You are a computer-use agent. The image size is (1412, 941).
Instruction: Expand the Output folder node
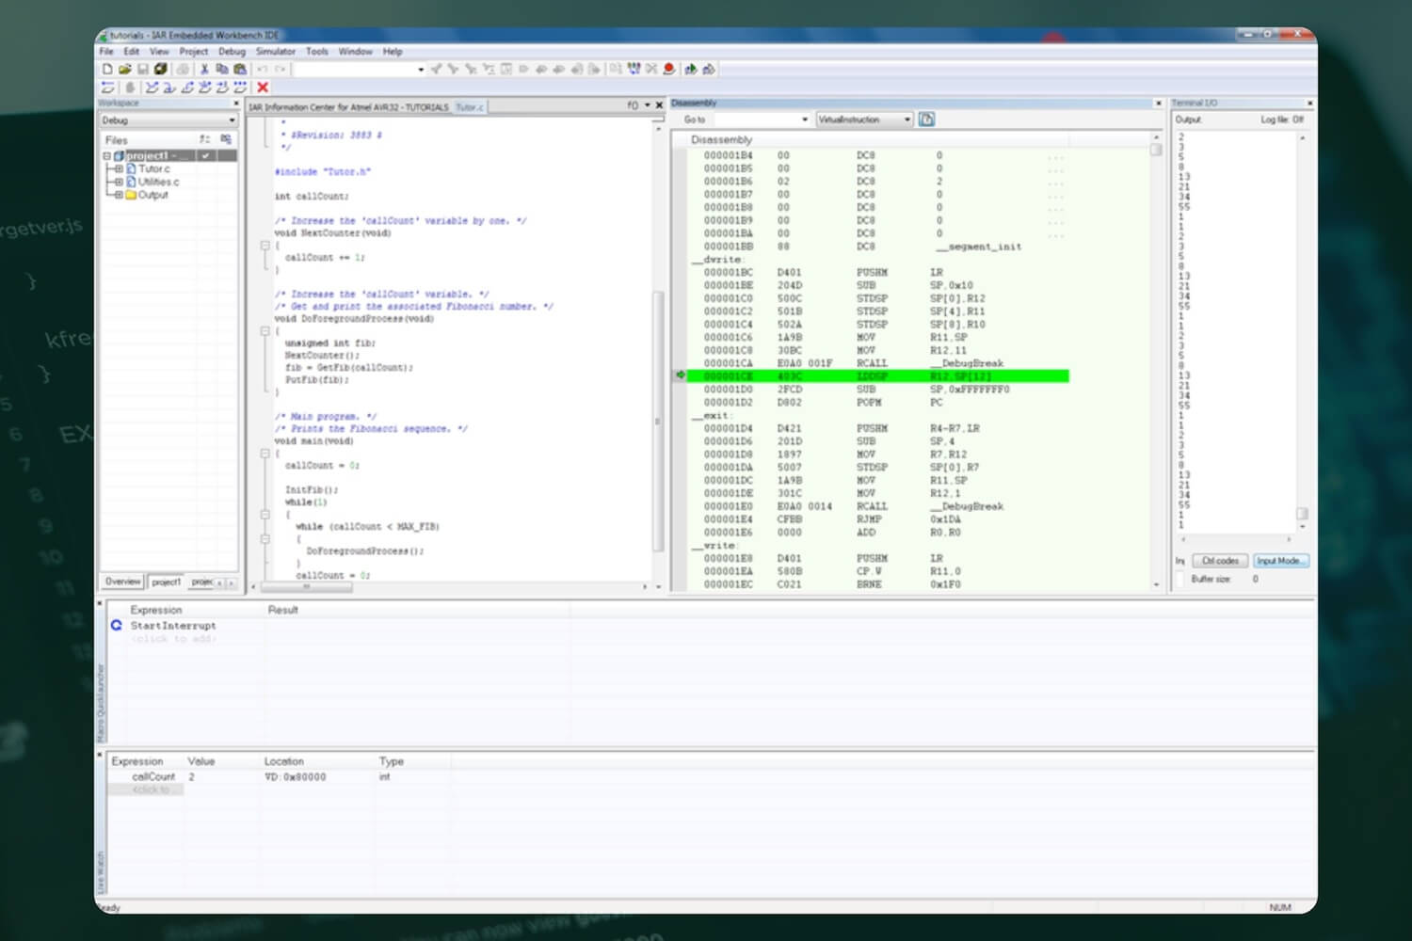coord(119,195)
